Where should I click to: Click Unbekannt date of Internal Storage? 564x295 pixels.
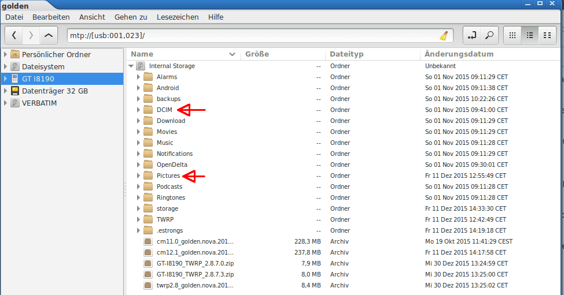pyautogui.click(x=440, y=66)
